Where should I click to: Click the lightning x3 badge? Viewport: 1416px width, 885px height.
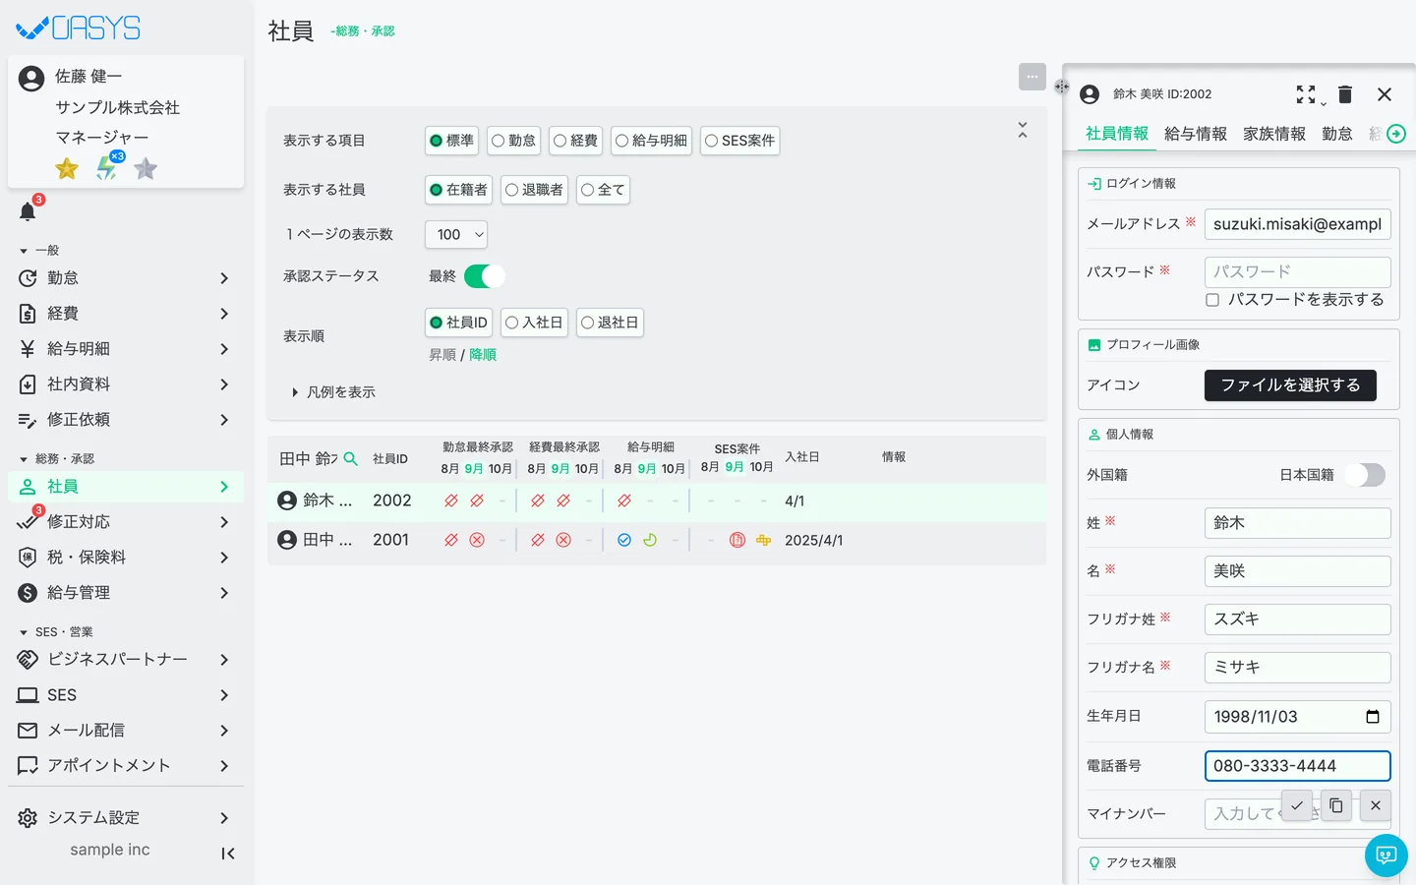(x=107, y=167)
